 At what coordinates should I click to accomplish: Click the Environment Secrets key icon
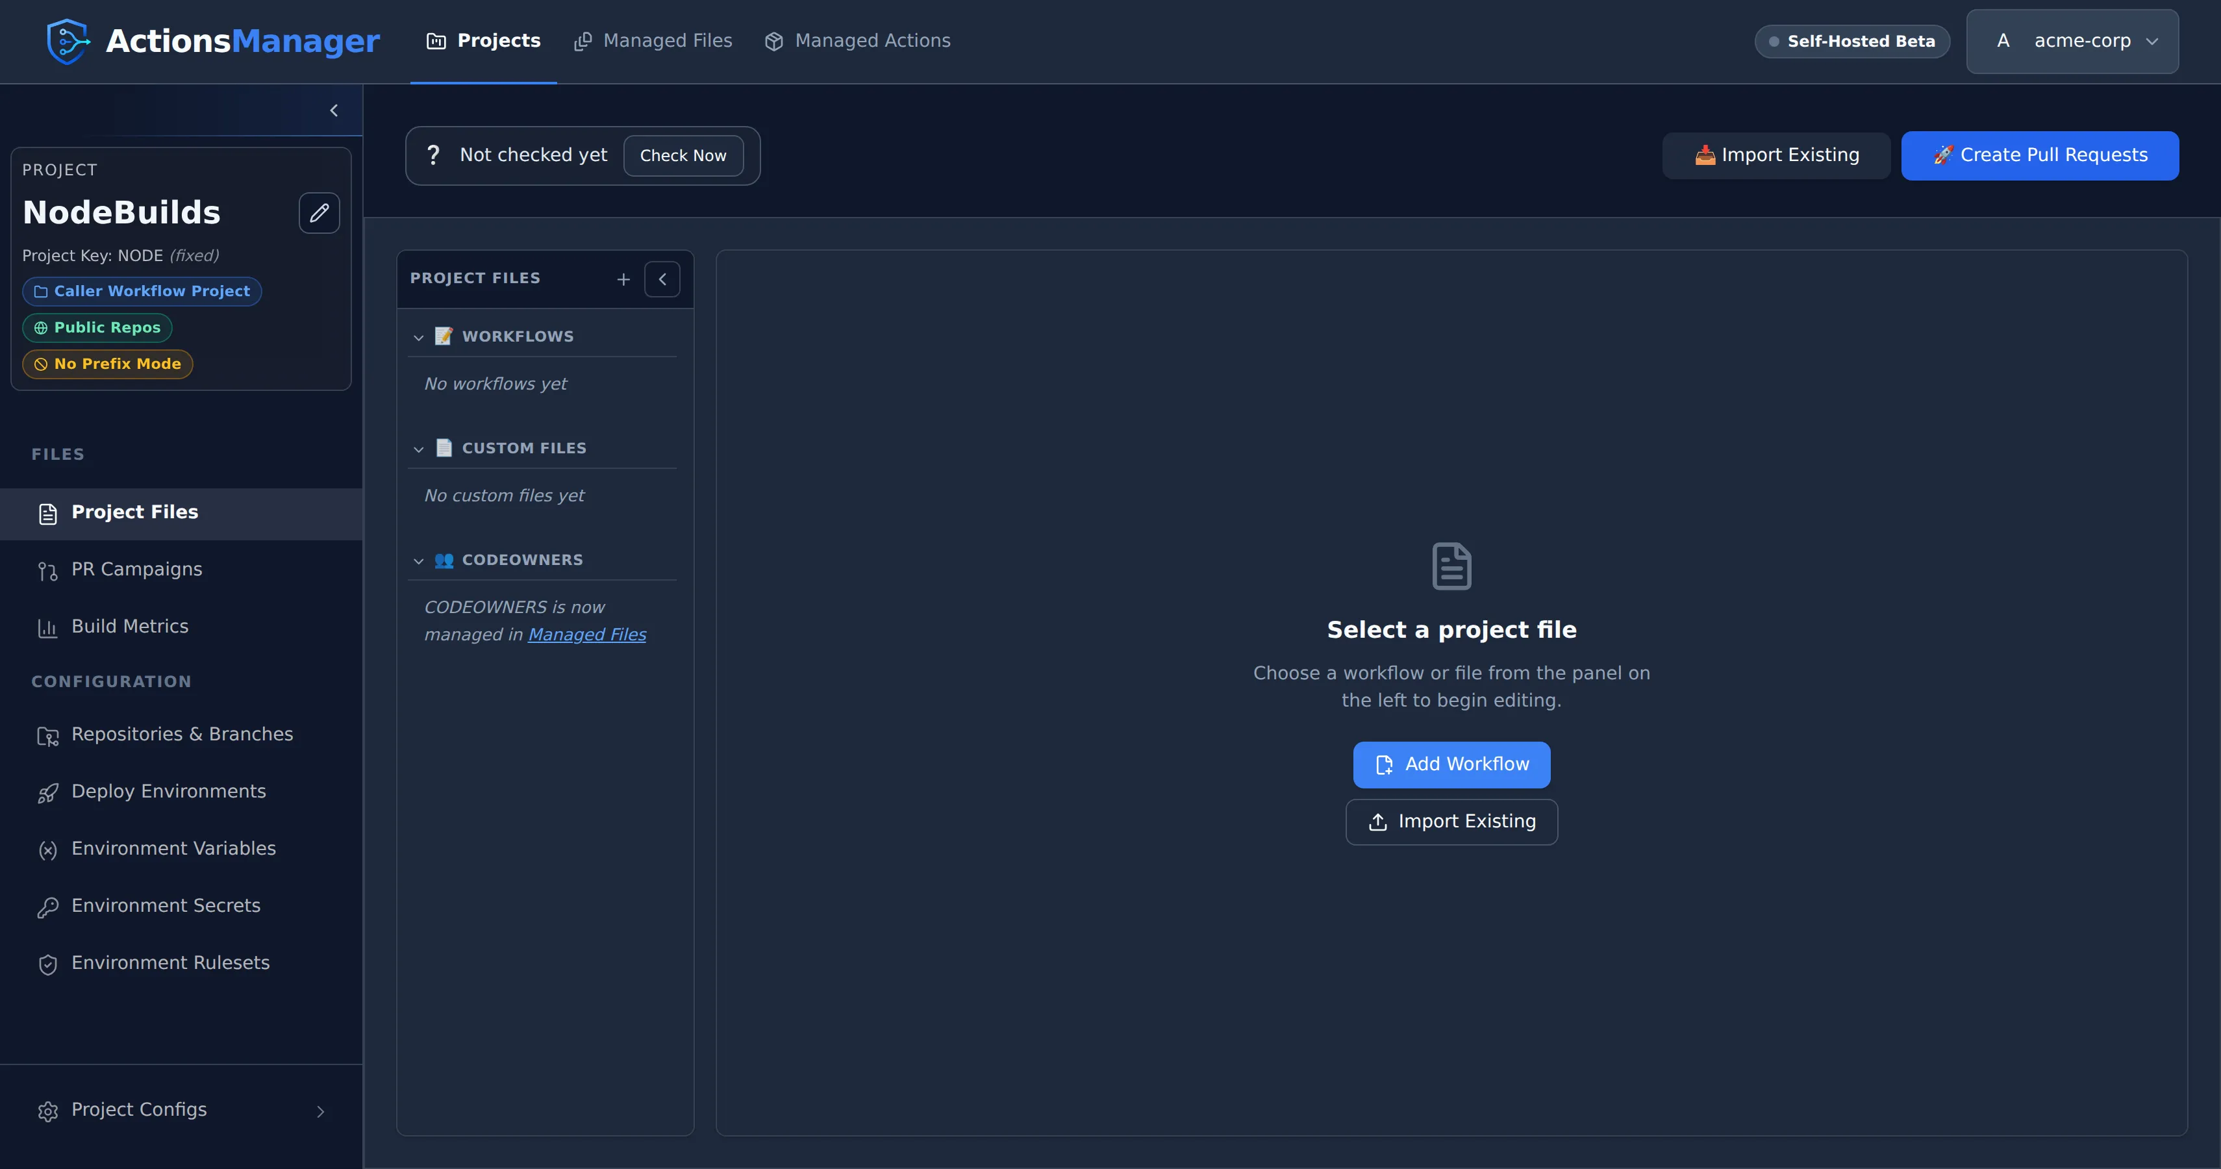(47, 907)
